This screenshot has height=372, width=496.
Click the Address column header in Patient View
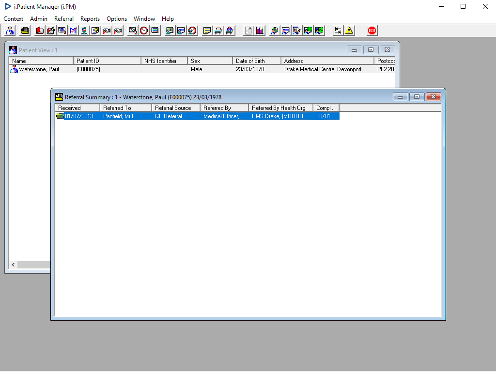click(327, 61)
